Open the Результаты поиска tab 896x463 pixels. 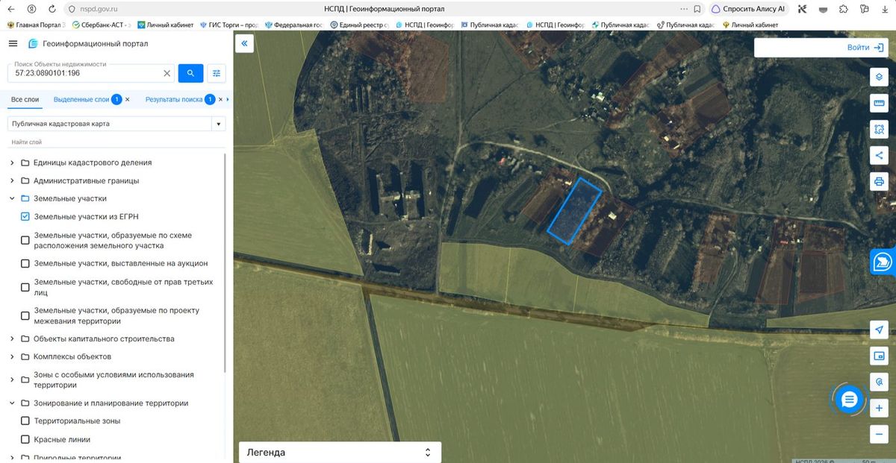click(174, 99)
